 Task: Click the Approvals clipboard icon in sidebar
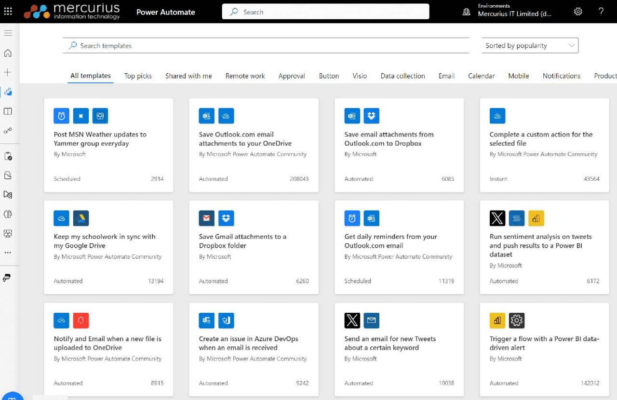(x=7, y=156)
